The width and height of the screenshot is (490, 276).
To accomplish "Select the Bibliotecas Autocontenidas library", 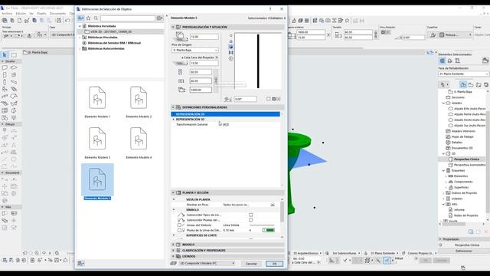I will point(106,48).
